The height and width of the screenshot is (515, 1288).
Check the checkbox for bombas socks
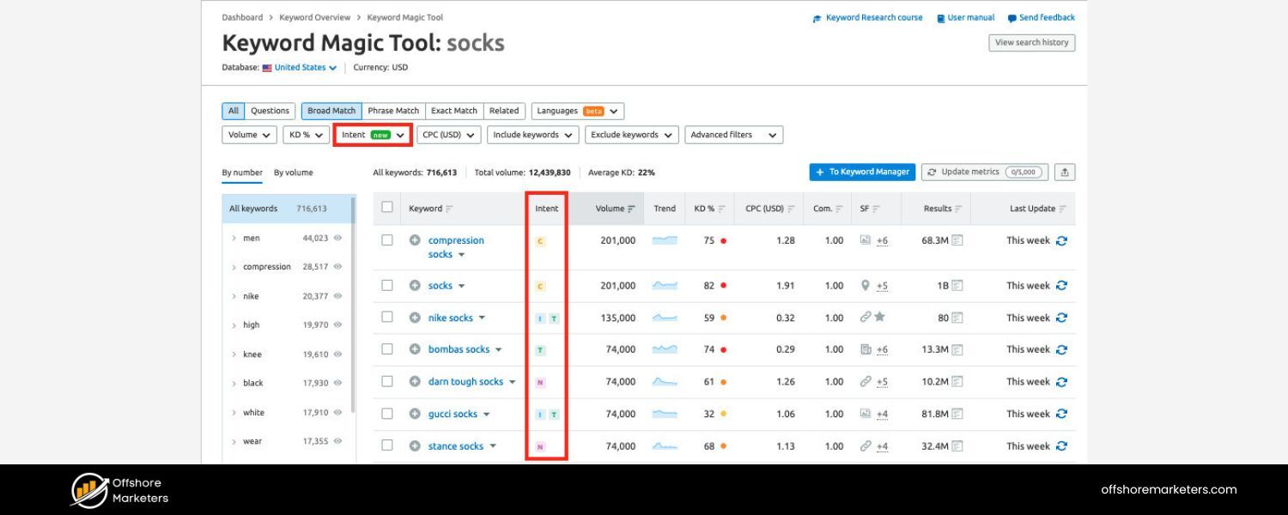(387, 348)
